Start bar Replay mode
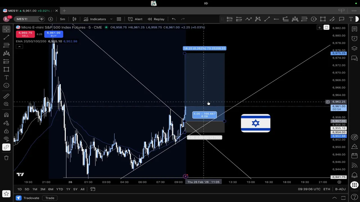The height and width of the screenshot is (202, 360). [x=156, y=19]
